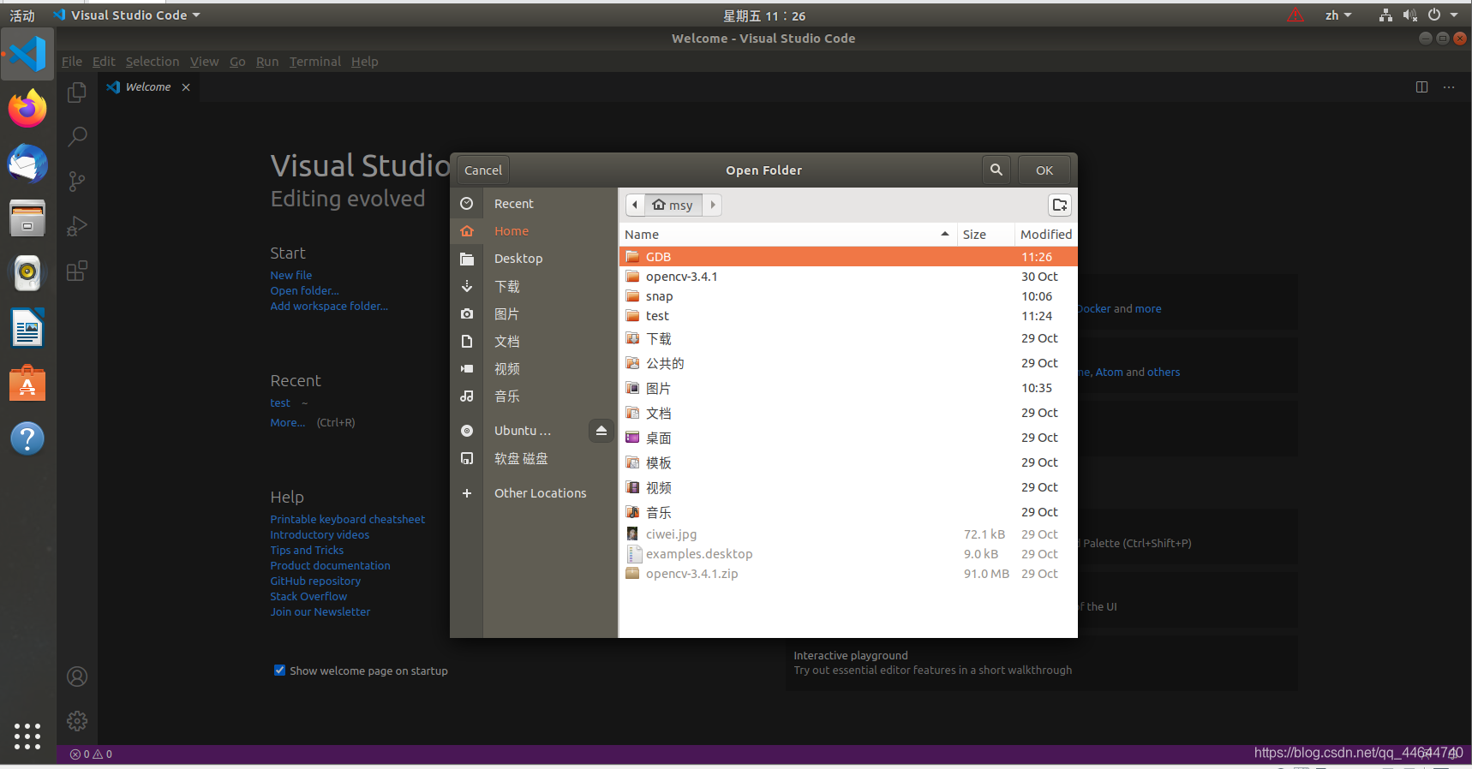Viewport: 1472px width, 769px height.
Task: Open the Accounts menu icon
Action: [77, 677]
